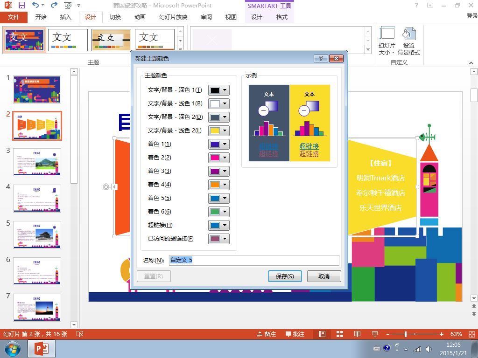Viewport: 478px width, 358px height.
Task: Click the orange 着色 4 color swatch
Action: click(x=215, y=185)
